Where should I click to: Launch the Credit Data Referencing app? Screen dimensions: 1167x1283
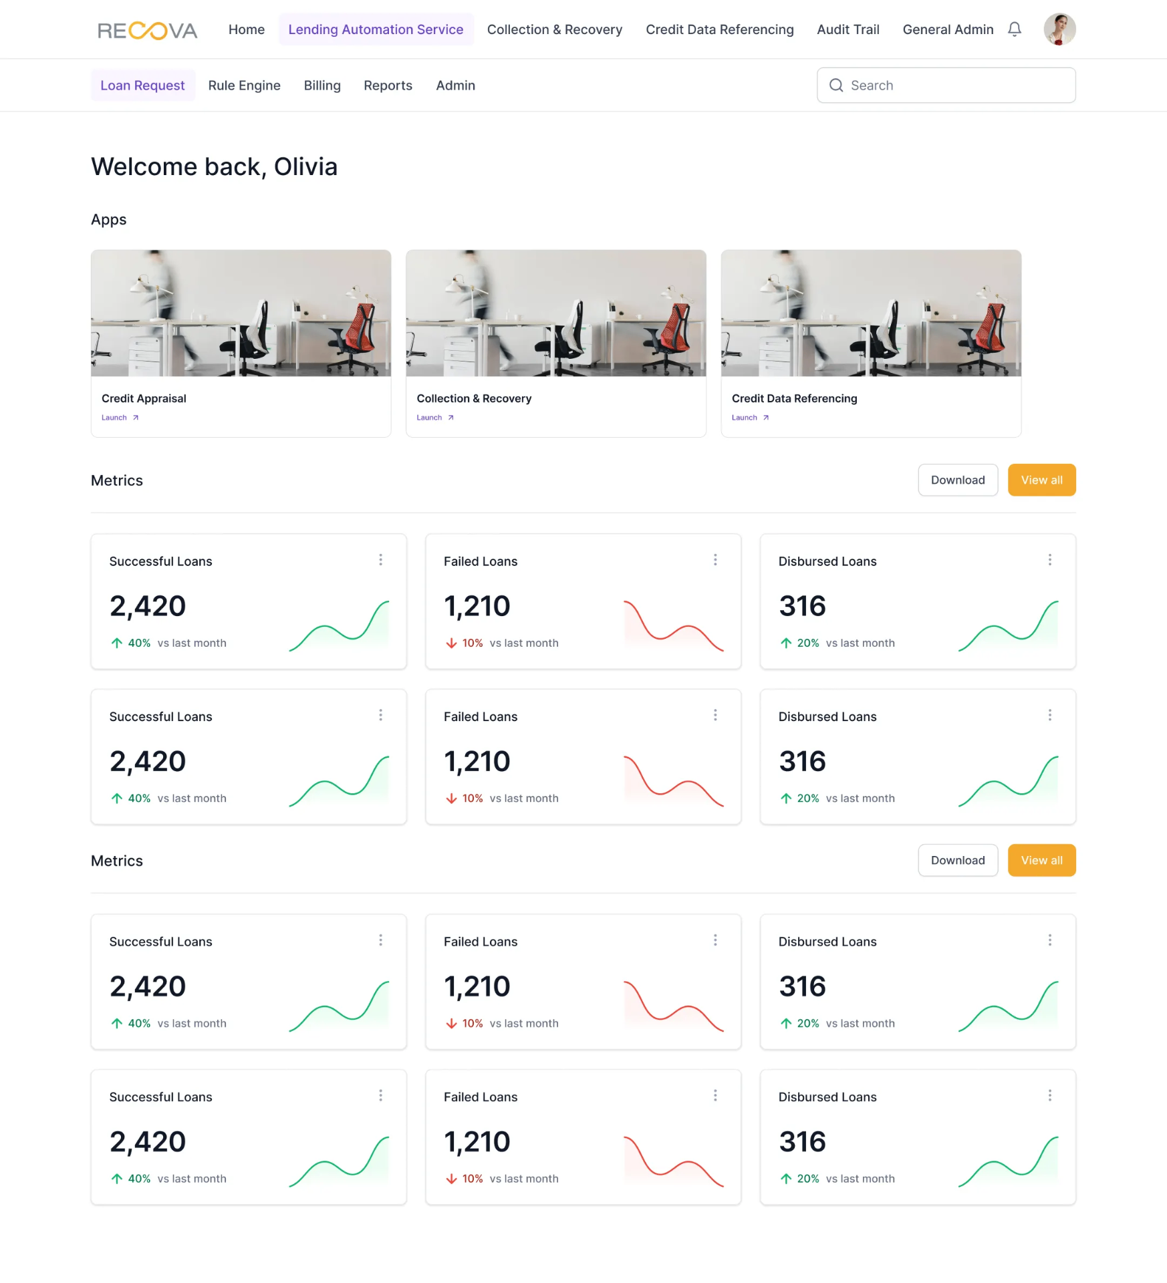[x=749, y=417]
